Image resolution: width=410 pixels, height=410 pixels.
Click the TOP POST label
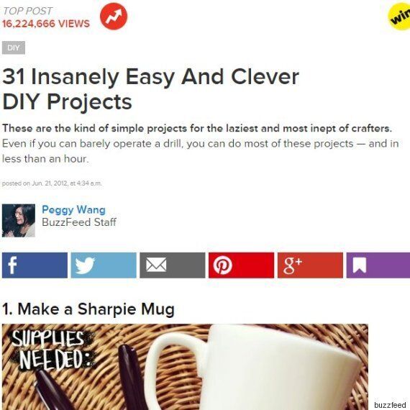tap(27, 11)
